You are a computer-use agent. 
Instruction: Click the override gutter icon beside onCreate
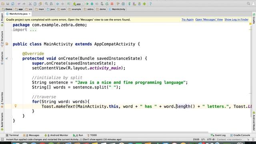[7, 58]
